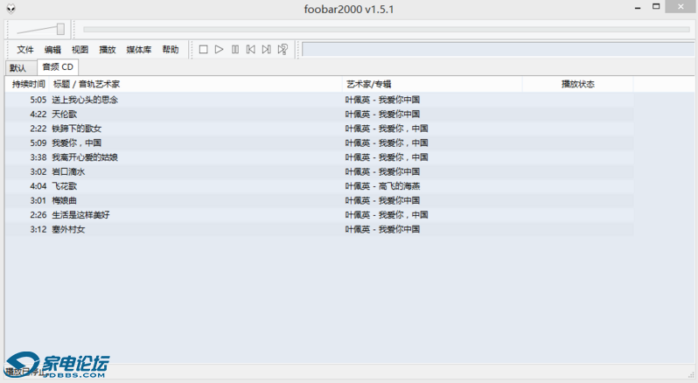This screenshot has height=383, width=698.
Task: Open the 帮助 menu
Action: tap(171, 50)
